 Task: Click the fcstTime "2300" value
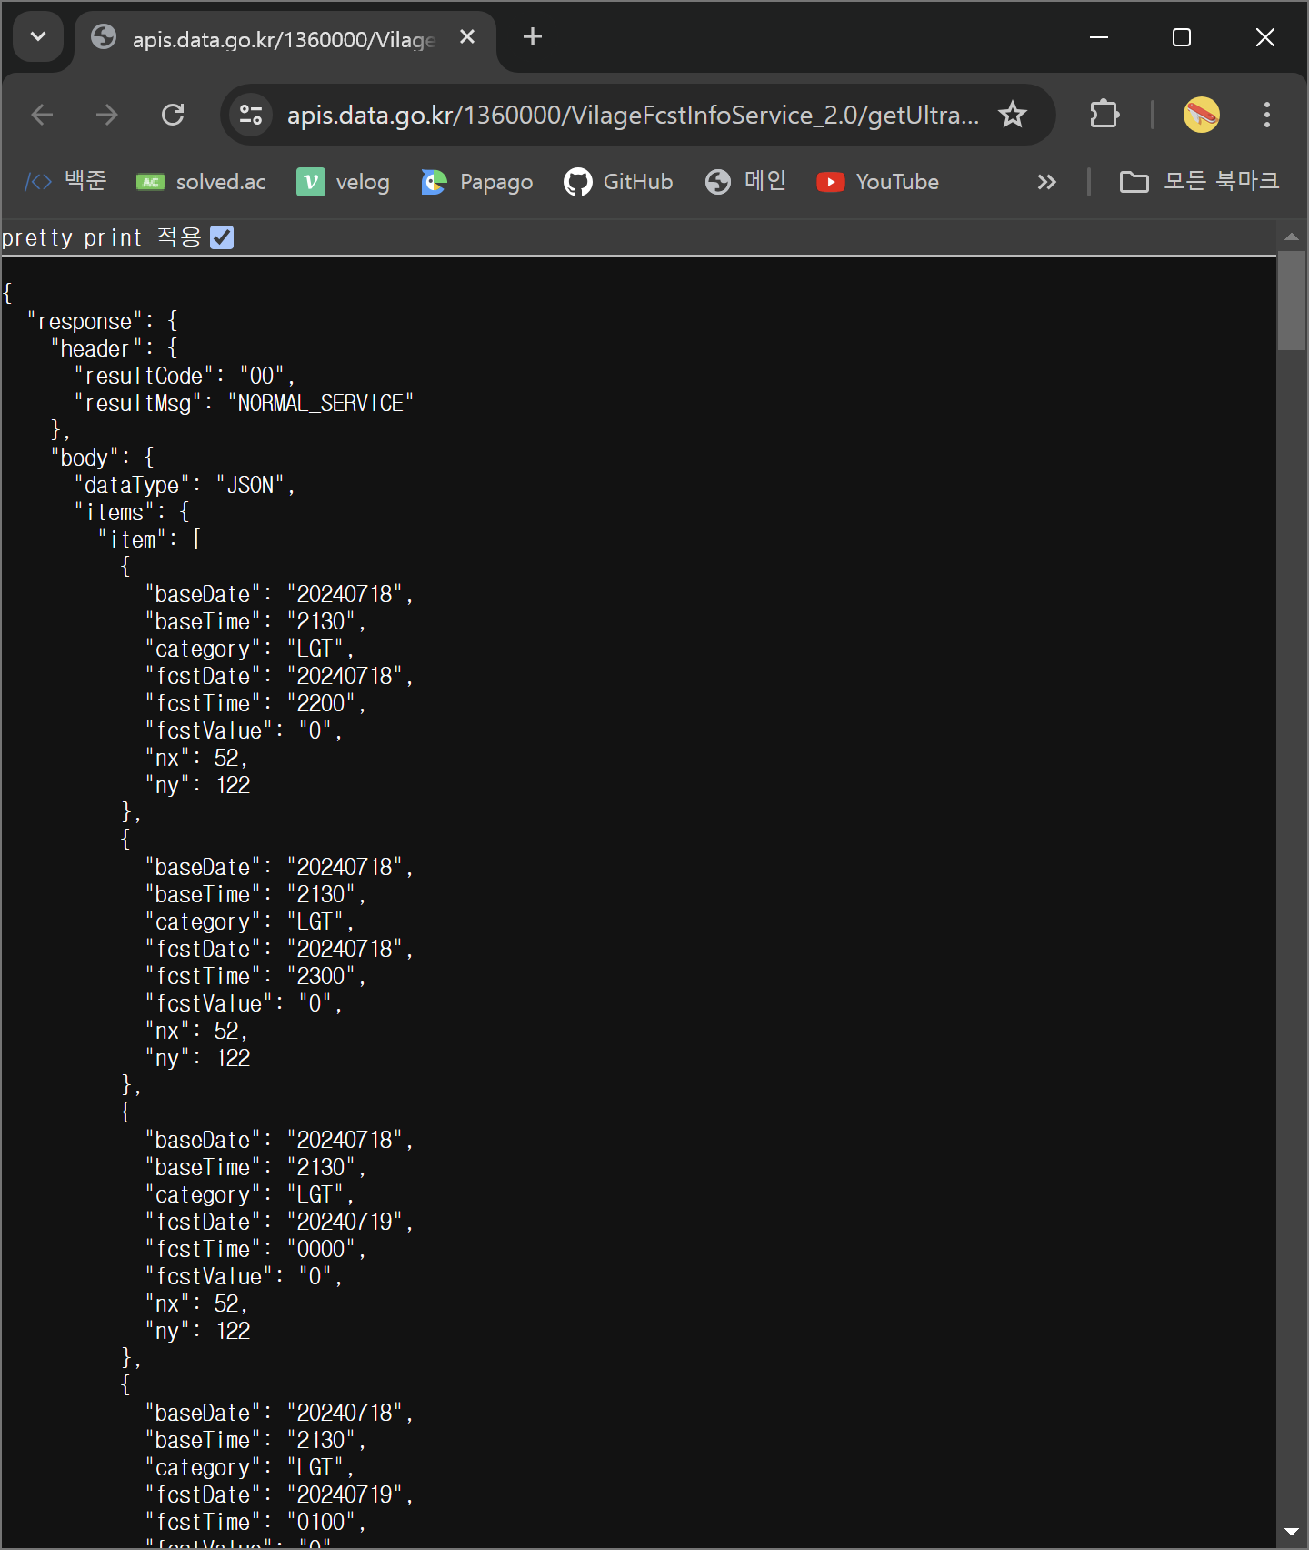point(321,976)
